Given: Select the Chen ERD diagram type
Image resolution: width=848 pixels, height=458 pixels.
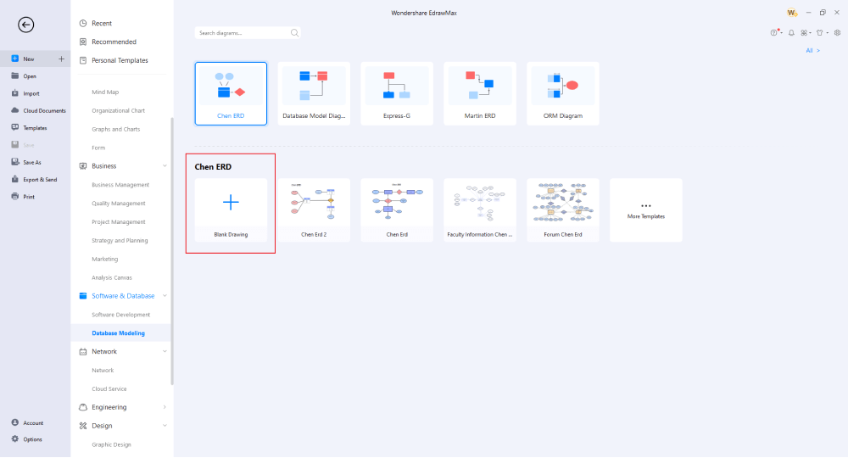Looking at the screenshot, I should pos(231,93).
